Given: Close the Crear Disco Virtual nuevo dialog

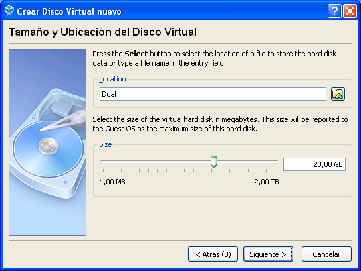Looking at the screenshot, I should coord(350,11).
